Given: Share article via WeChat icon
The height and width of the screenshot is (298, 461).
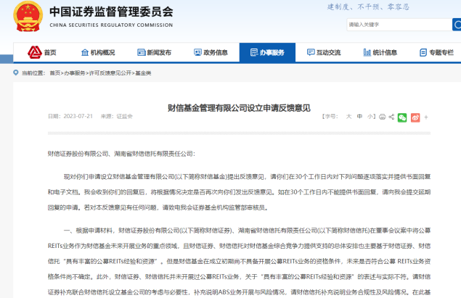Looking at the screenshot, I should pos(402,117).
